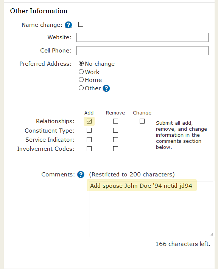This screenshot has height=269, width=218.
Task: Check Constituent Type Remove checkbox
Action: click(115, 130)
